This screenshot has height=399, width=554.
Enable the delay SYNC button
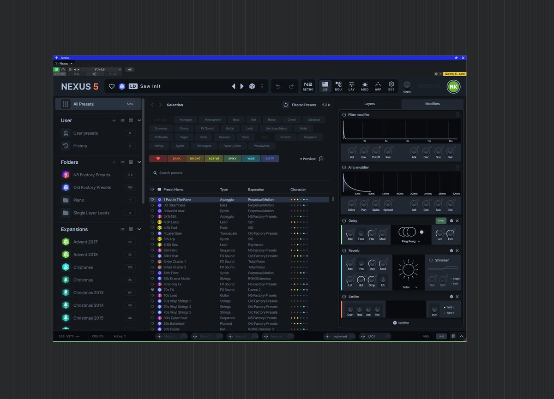441,221
